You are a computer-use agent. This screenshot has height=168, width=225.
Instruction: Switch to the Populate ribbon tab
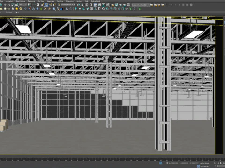click(x=9, y=12)
